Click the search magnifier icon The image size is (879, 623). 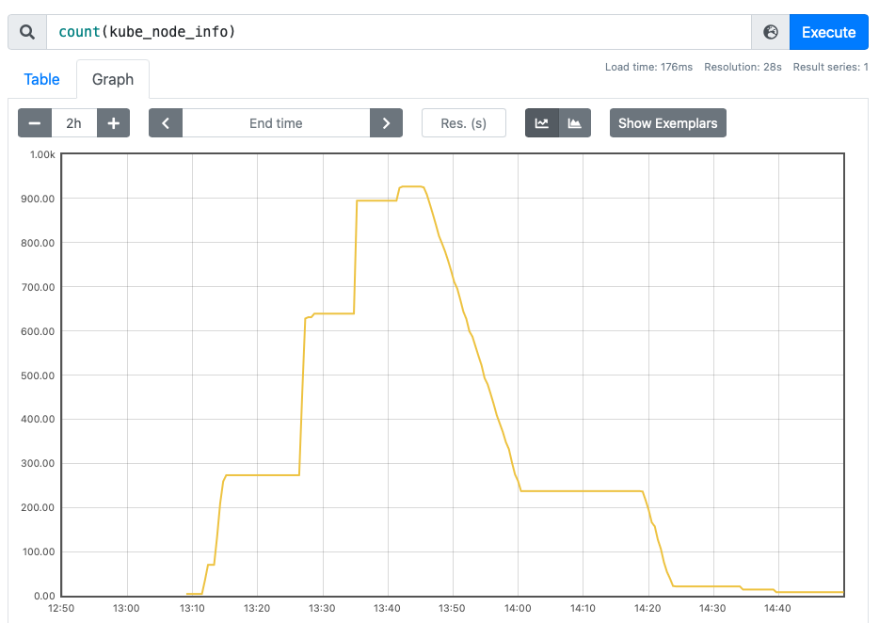(x=27, y=32)
